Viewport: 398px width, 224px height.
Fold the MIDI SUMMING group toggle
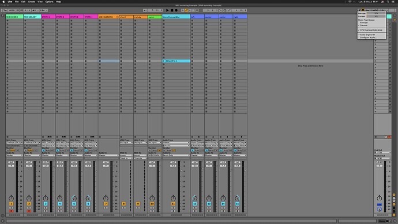click(x=117, y=17)
